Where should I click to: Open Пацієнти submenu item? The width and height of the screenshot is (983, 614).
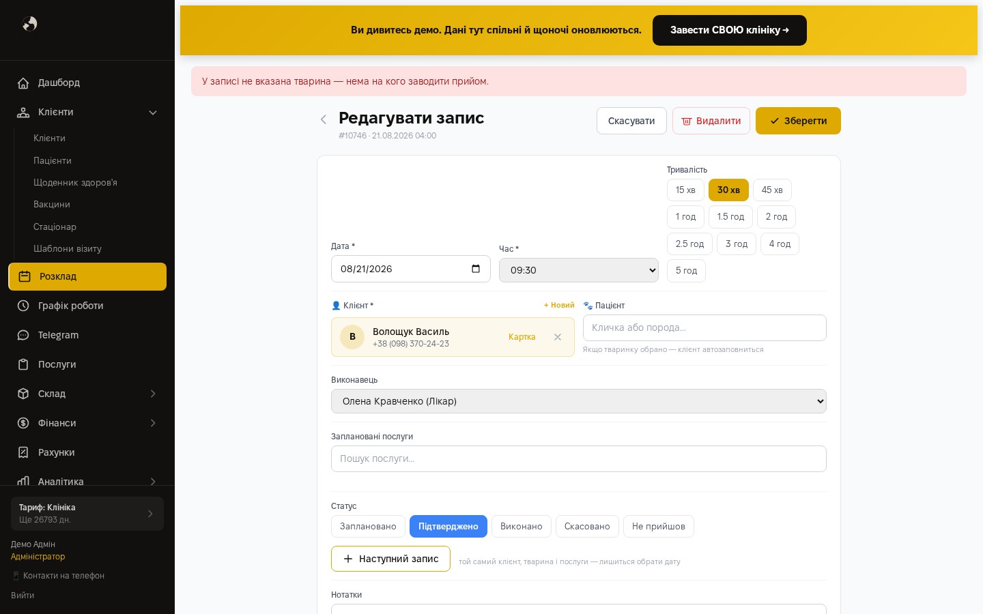click(53, 160)
